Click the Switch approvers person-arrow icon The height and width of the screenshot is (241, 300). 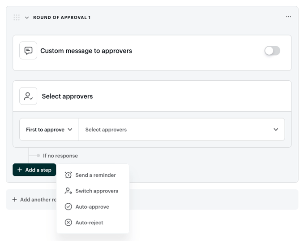pyautogui.click(x=69, y=191)
